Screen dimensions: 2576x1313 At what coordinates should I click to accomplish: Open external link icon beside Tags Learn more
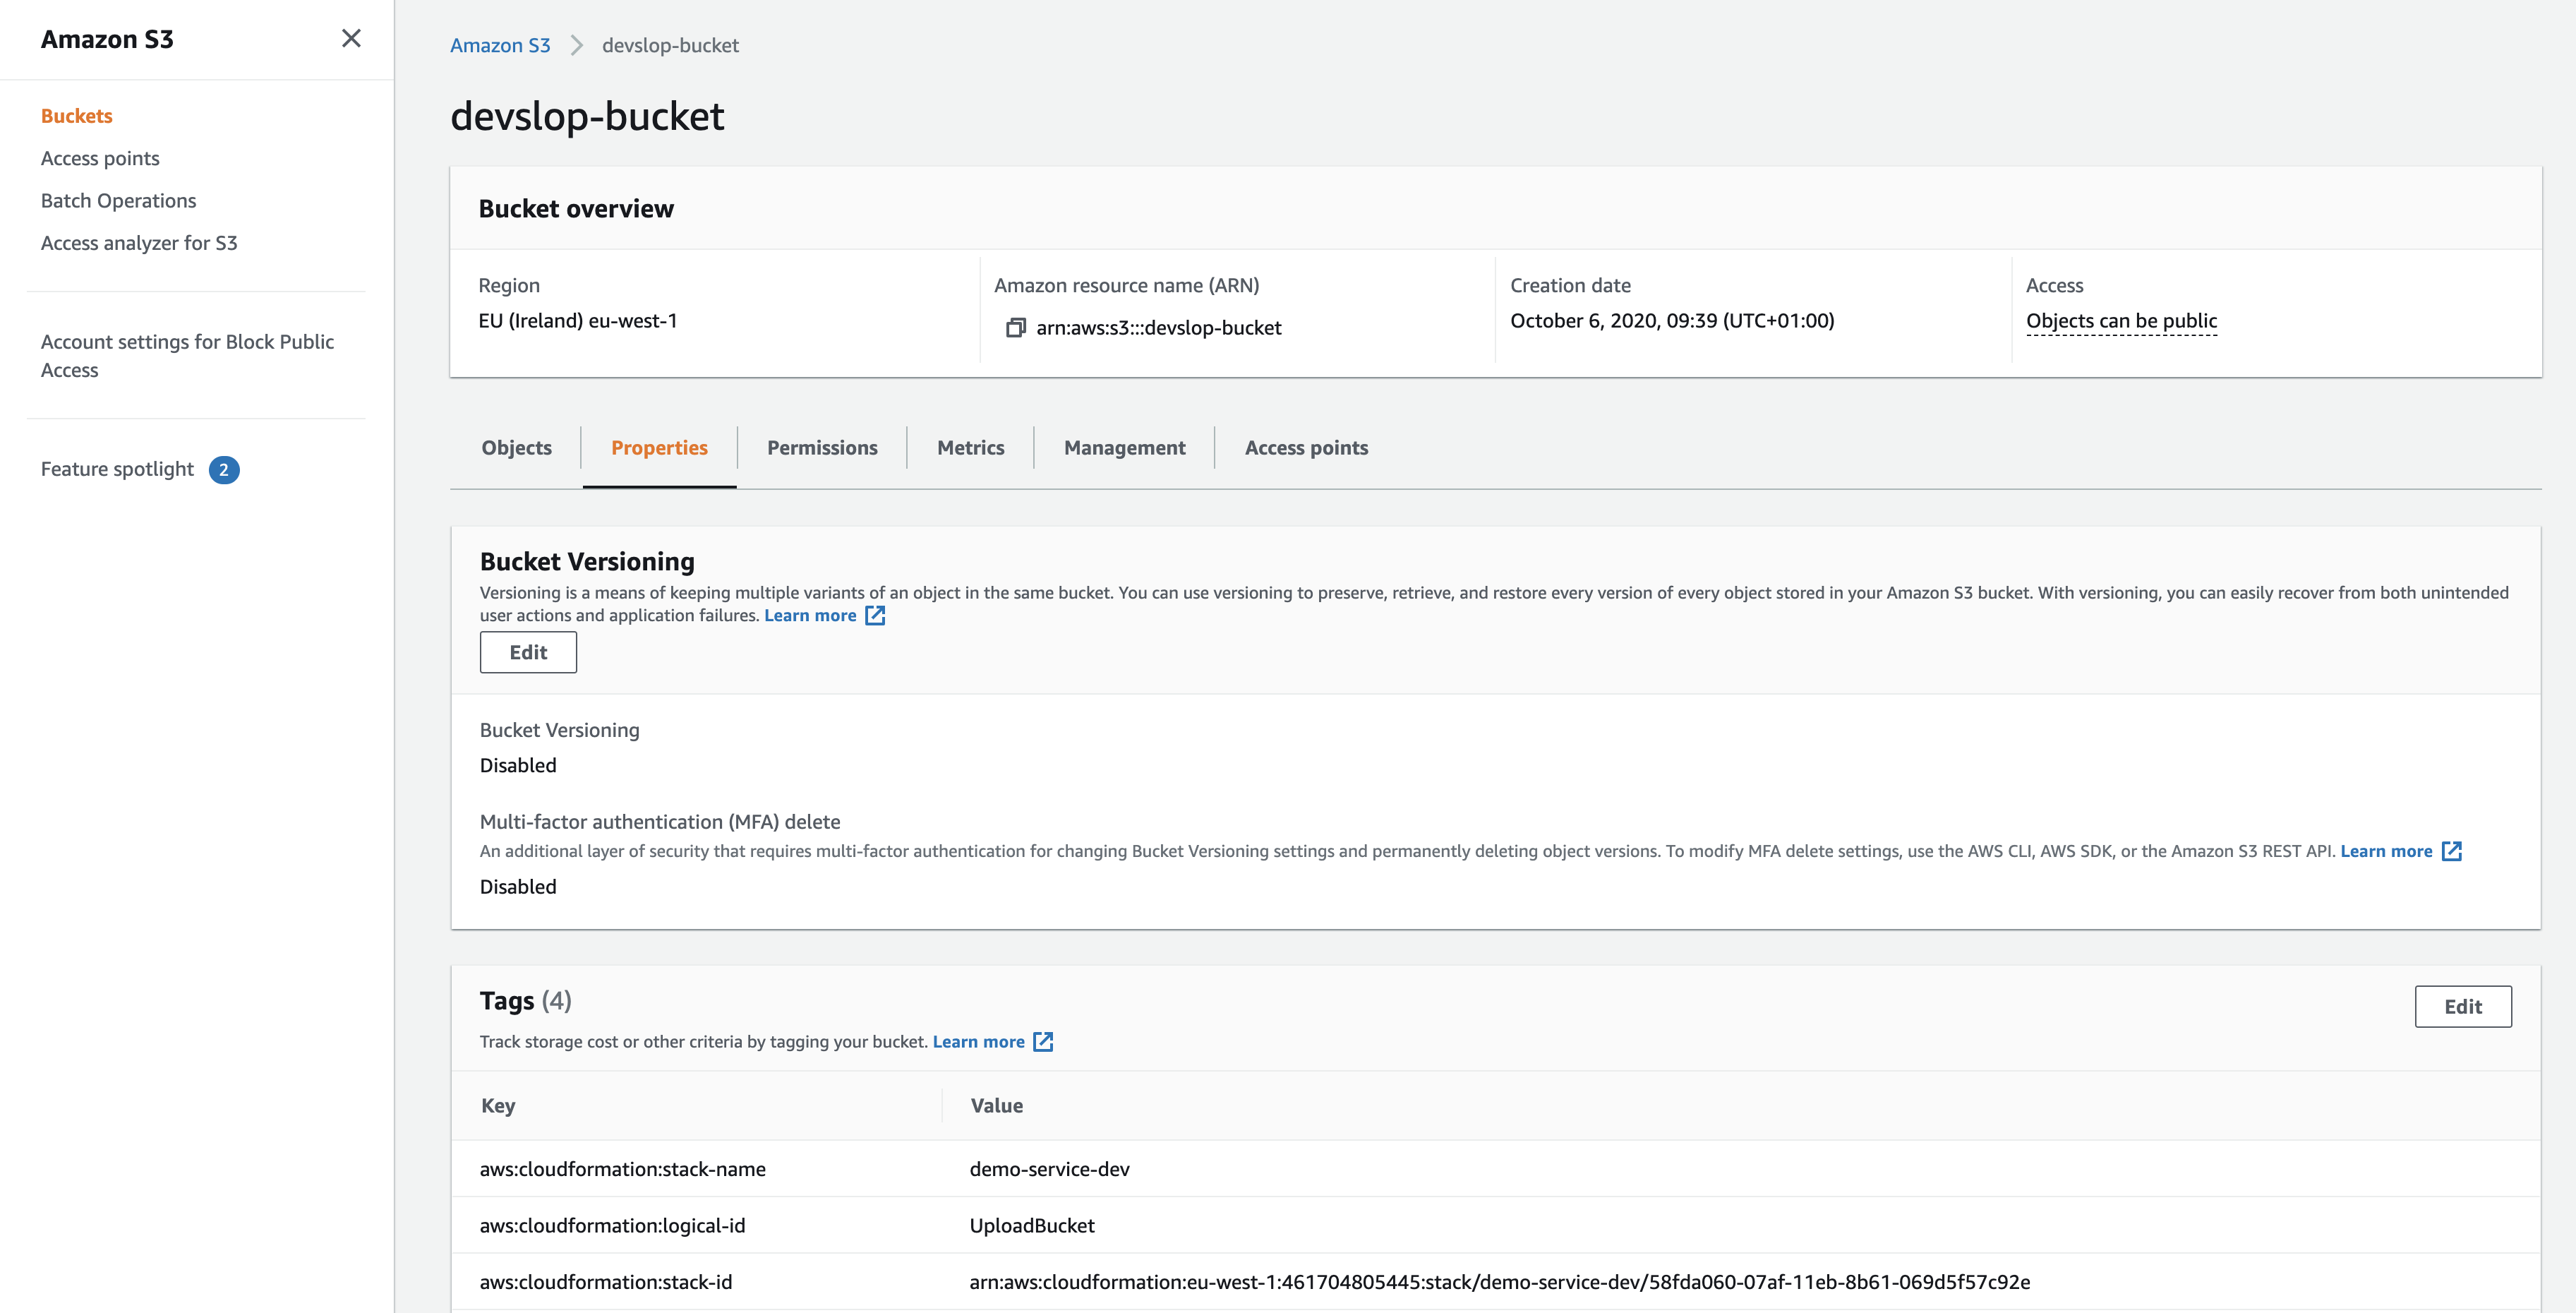1043,1041
